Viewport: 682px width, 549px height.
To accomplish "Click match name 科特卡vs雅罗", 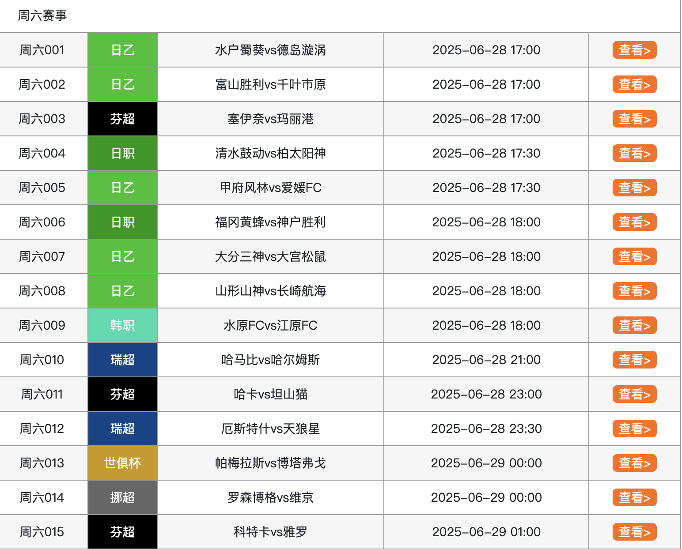I will 270,532.
